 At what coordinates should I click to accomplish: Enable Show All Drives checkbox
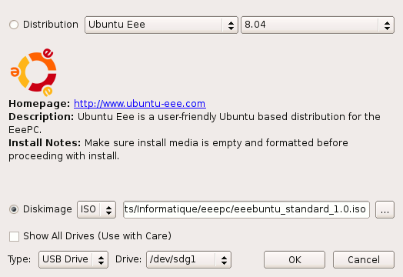coord(14,236)
